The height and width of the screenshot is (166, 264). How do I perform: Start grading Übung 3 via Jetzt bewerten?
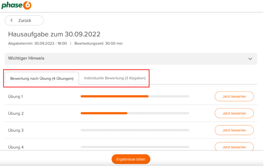(234, 130)
